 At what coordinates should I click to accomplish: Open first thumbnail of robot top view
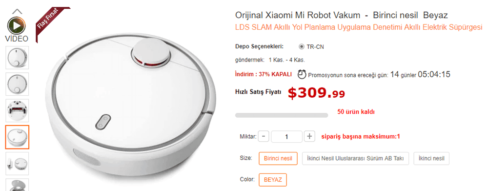point(17,58)
